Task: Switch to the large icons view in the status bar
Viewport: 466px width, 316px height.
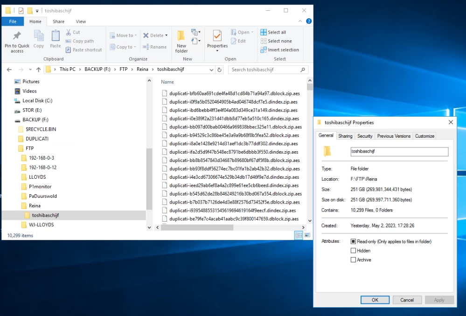Action: 307,236
